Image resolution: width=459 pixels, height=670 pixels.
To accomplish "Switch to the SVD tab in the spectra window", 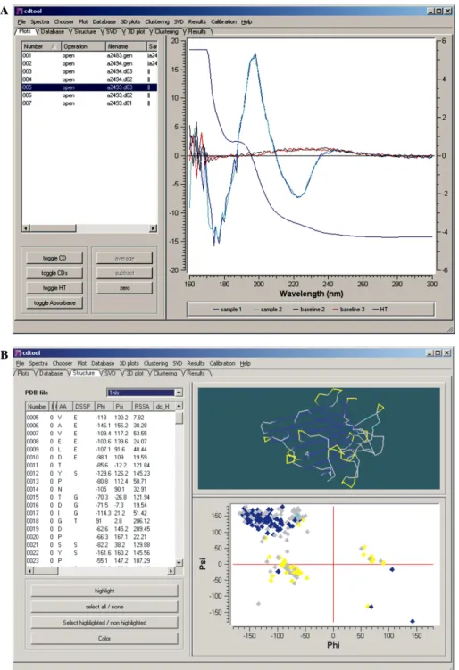I will 112,31.
